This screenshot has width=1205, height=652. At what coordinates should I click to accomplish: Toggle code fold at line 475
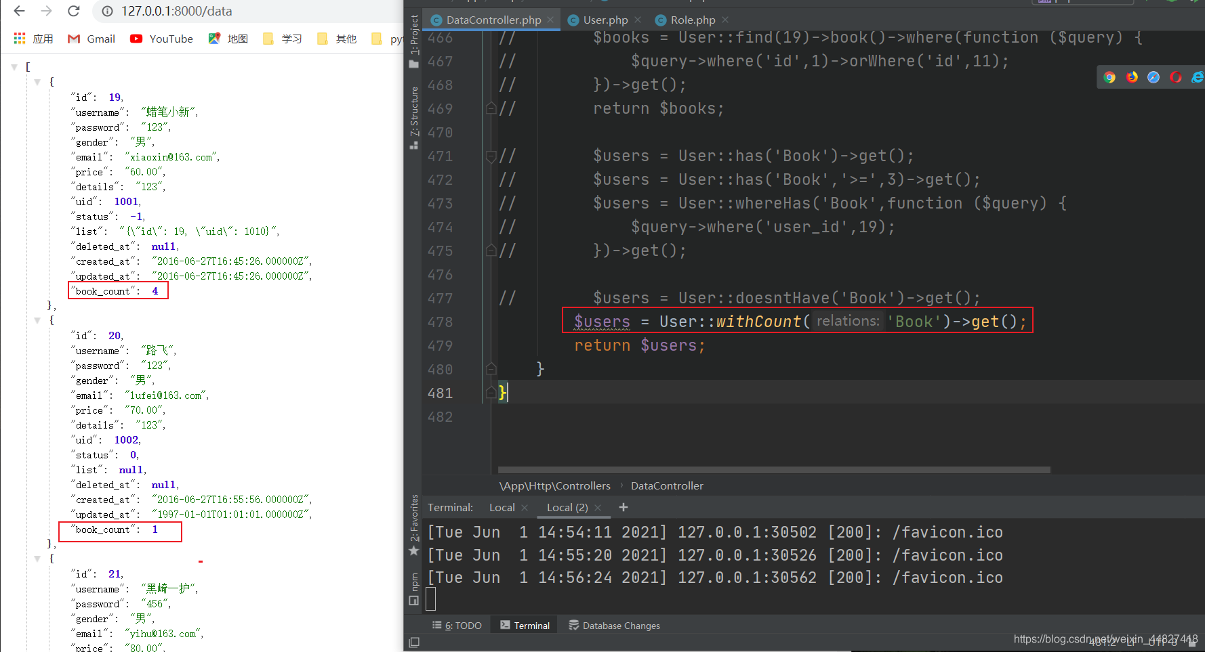[491, 251]
